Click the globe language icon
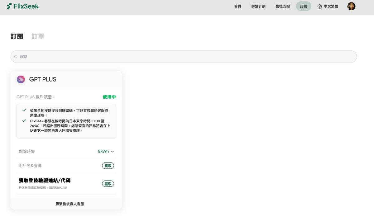Viewport: 374px width, 216px height. [319, 7]
